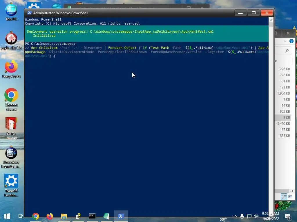Show hidden tray icons chevron
Screen dimensions: 297x222
[x=235, y=216]
